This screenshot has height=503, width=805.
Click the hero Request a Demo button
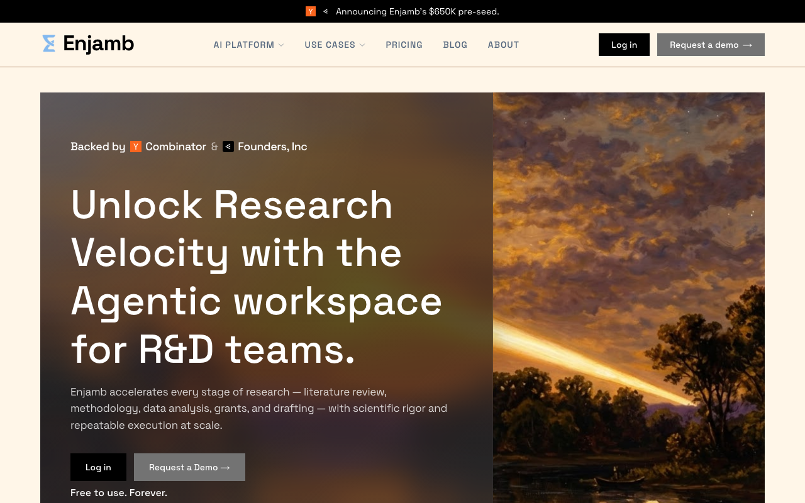coord(189,467)
